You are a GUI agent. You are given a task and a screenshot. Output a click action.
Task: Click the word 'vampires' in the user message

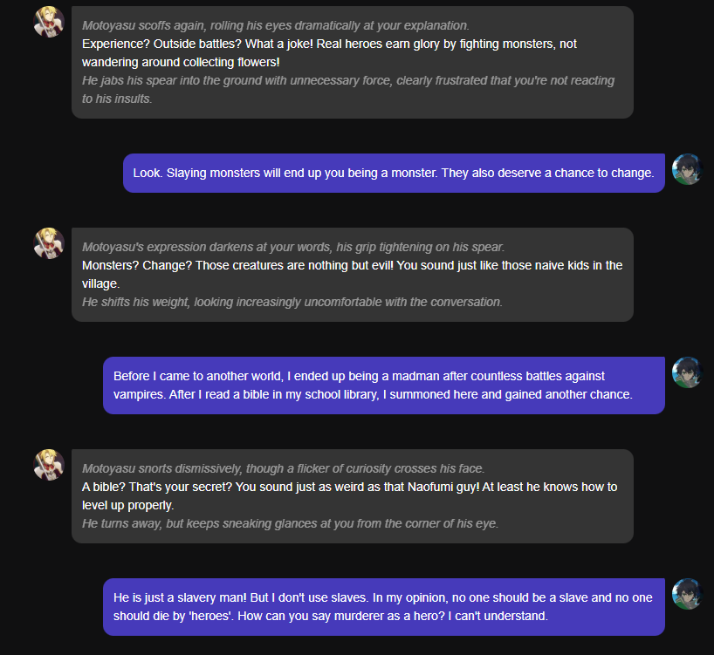tap(140, 394)
